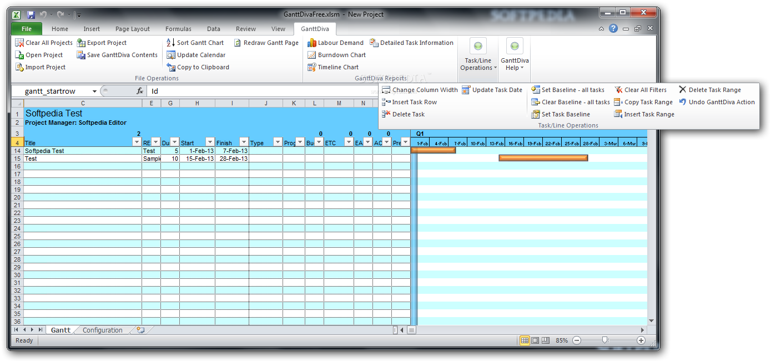This screenshot has height=362, width=771.
Task: Open the Type column filter dropdown
Action: (x=278, y=142)
